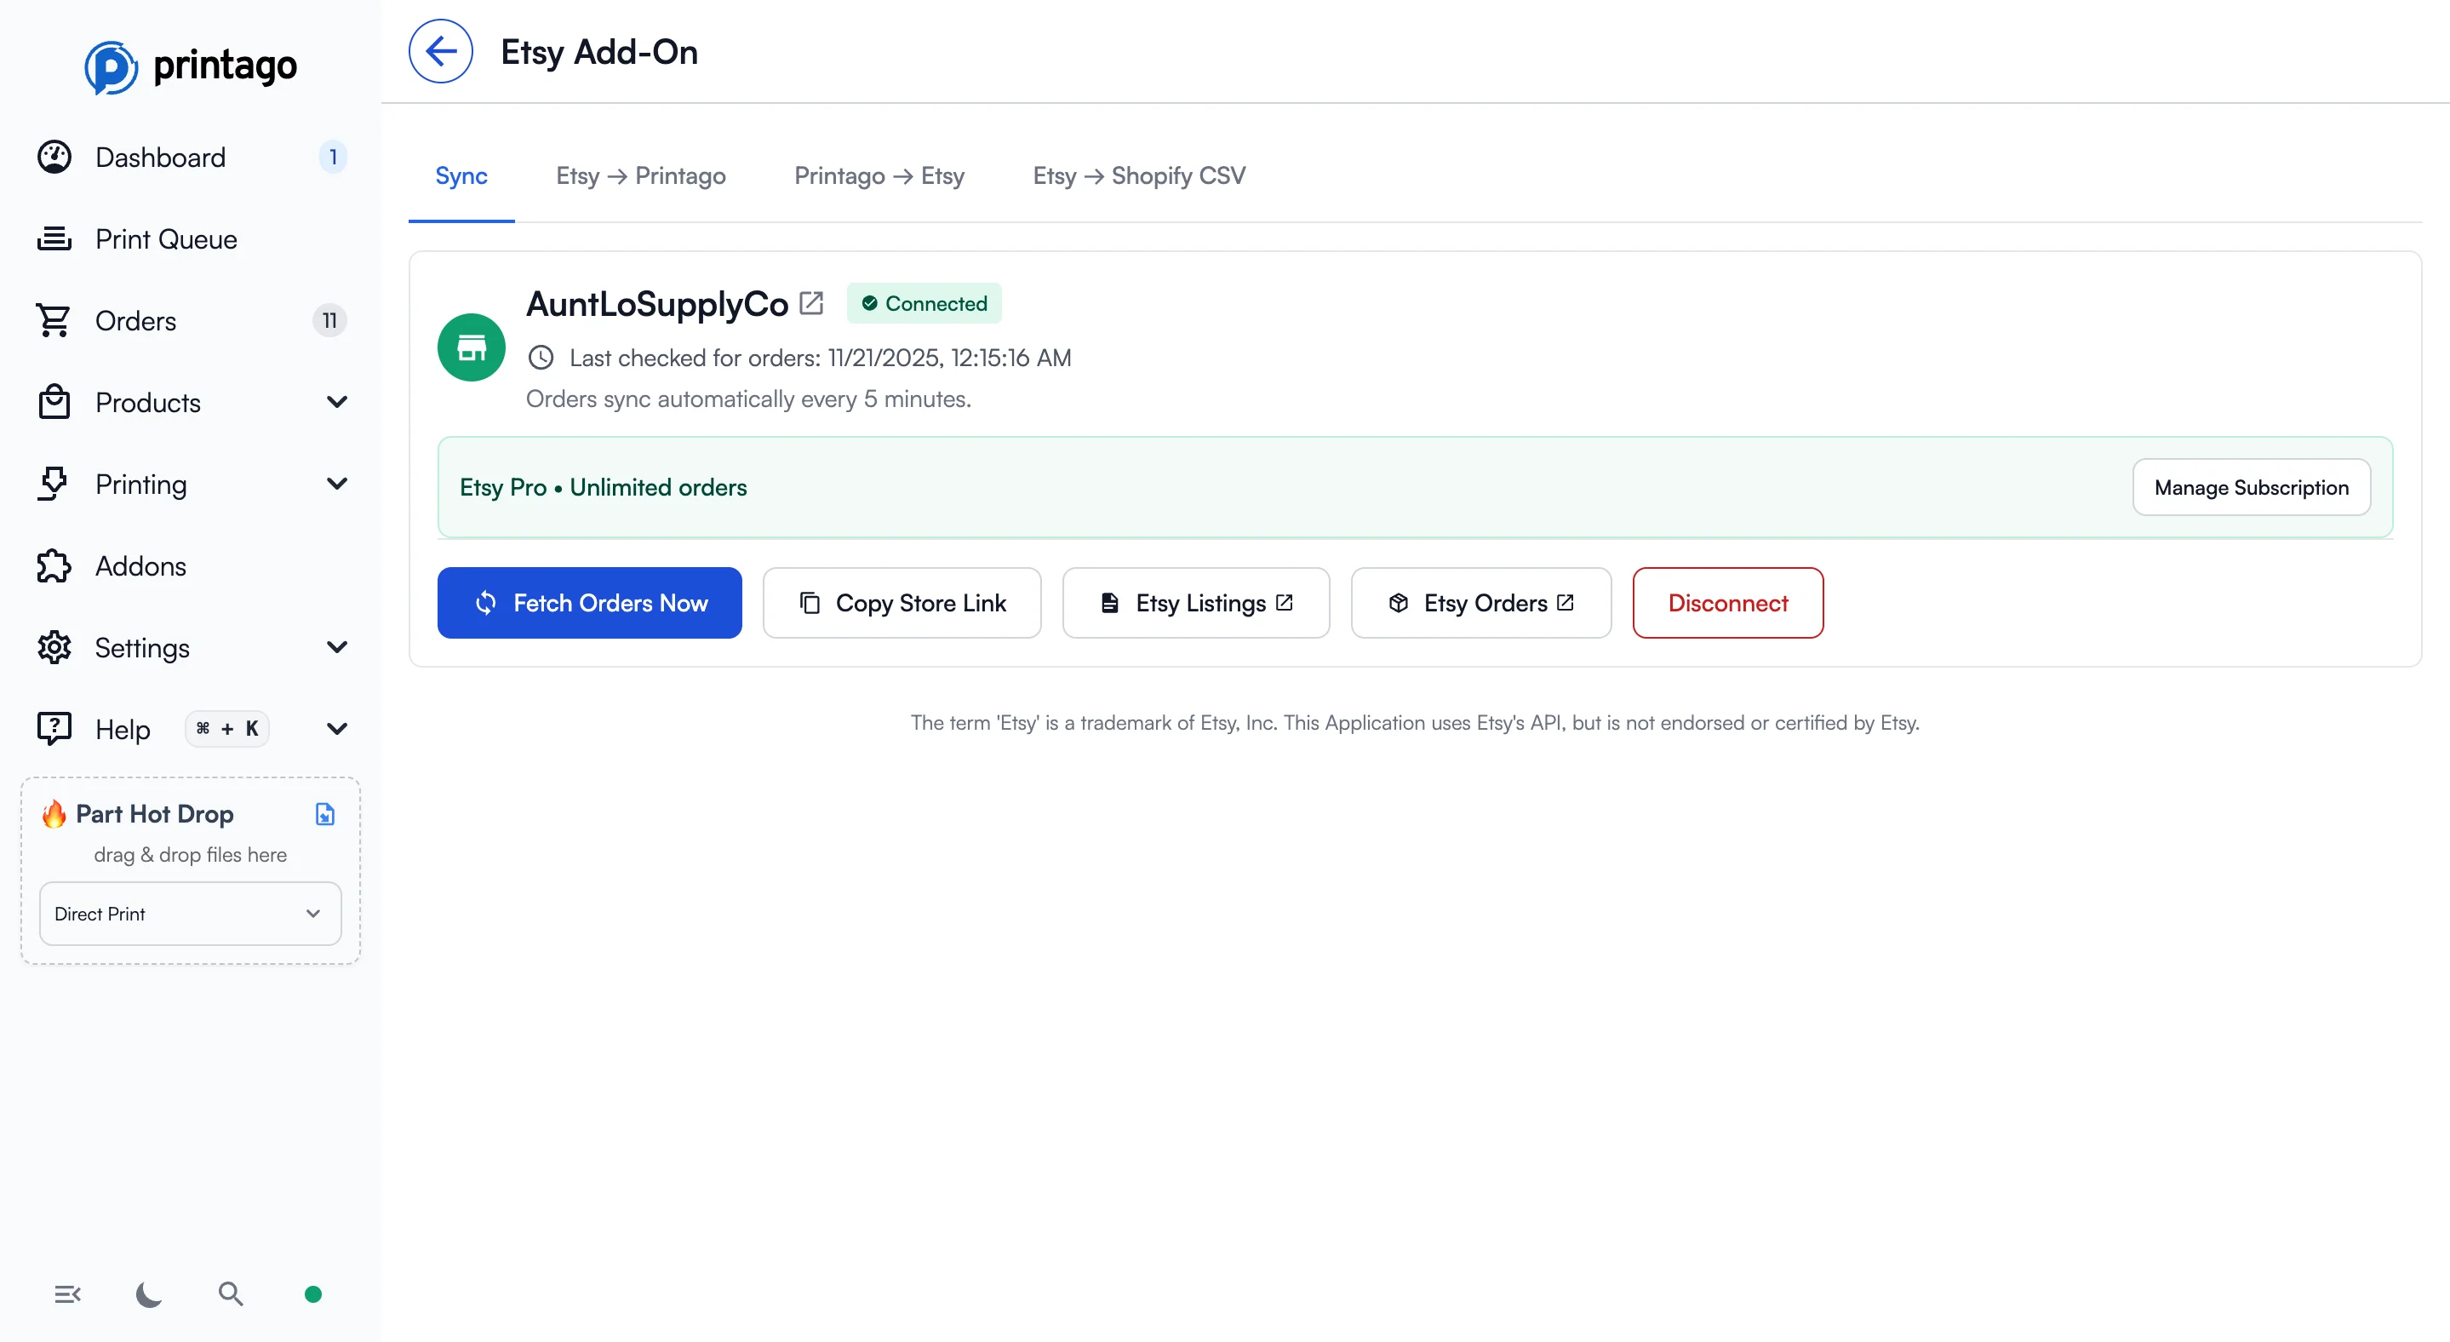
Task: Open the Etsy → Shopify CSV tab
Action: (x=1138, y=175)
